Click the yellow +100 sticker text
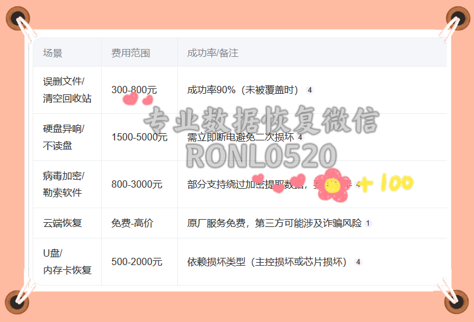 pyautogui.click(x=387, y=183)
